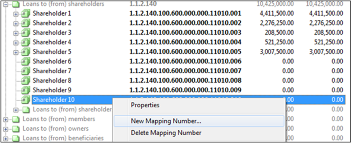Click mapping number ending 11010.001
Viewport: 352px width, 143px height.
click(x=185, y=13)
